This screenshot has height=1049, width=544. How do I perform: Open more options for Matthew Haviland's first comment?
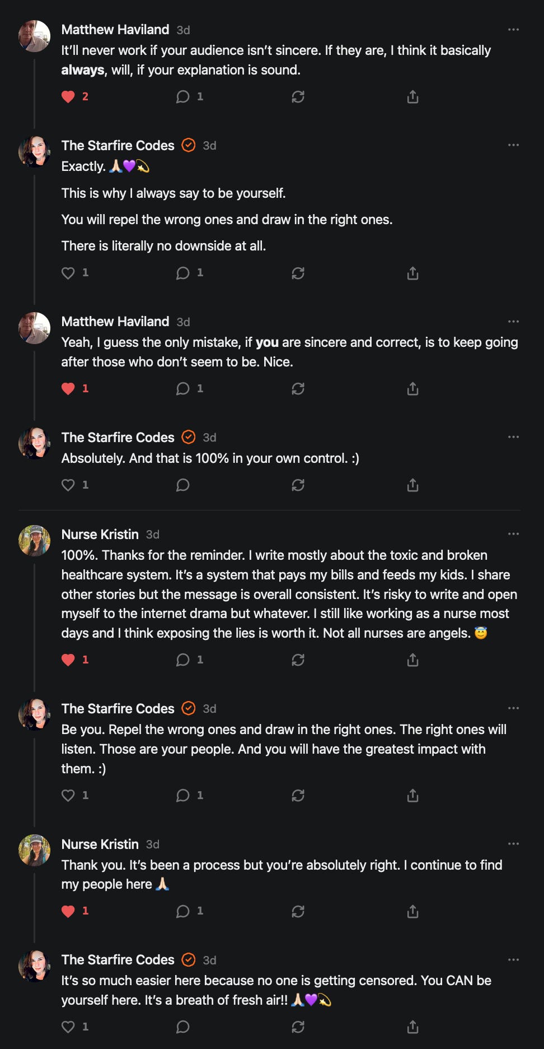513,30
